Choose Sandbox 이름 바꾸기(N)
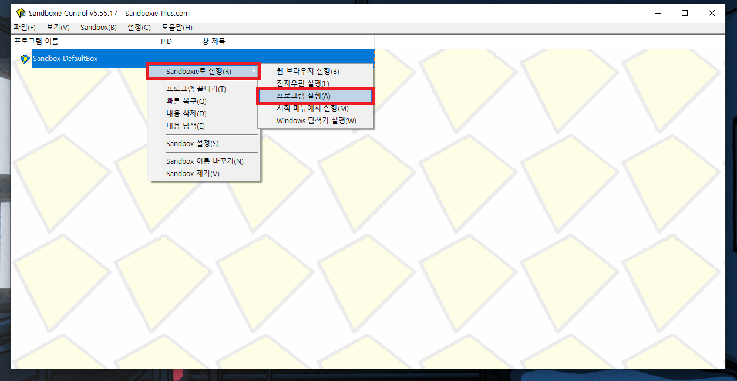737x381 pixels. click(203, 161)
